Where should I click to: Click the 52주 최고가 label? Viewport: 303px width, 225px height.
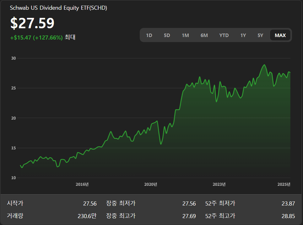coord(220,216)
